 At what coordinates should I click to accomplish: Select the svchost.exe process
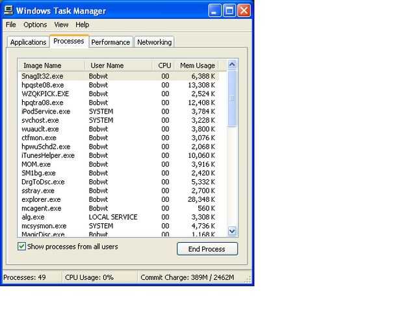point(118,120)
